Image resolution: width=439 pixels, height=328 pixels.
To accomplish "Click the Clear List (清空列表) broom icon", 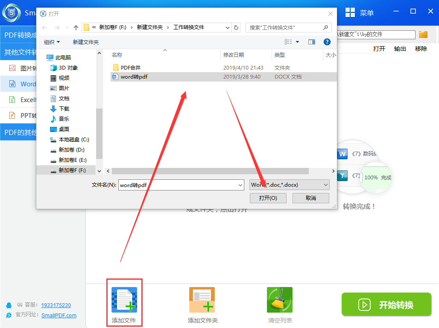I will [279, 300].
